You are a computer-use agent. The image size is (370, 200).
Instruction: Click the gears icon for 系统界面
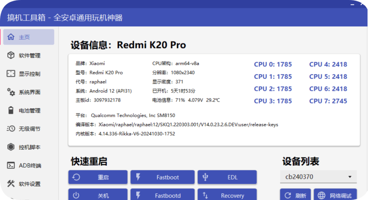click(x=11, y=92)
